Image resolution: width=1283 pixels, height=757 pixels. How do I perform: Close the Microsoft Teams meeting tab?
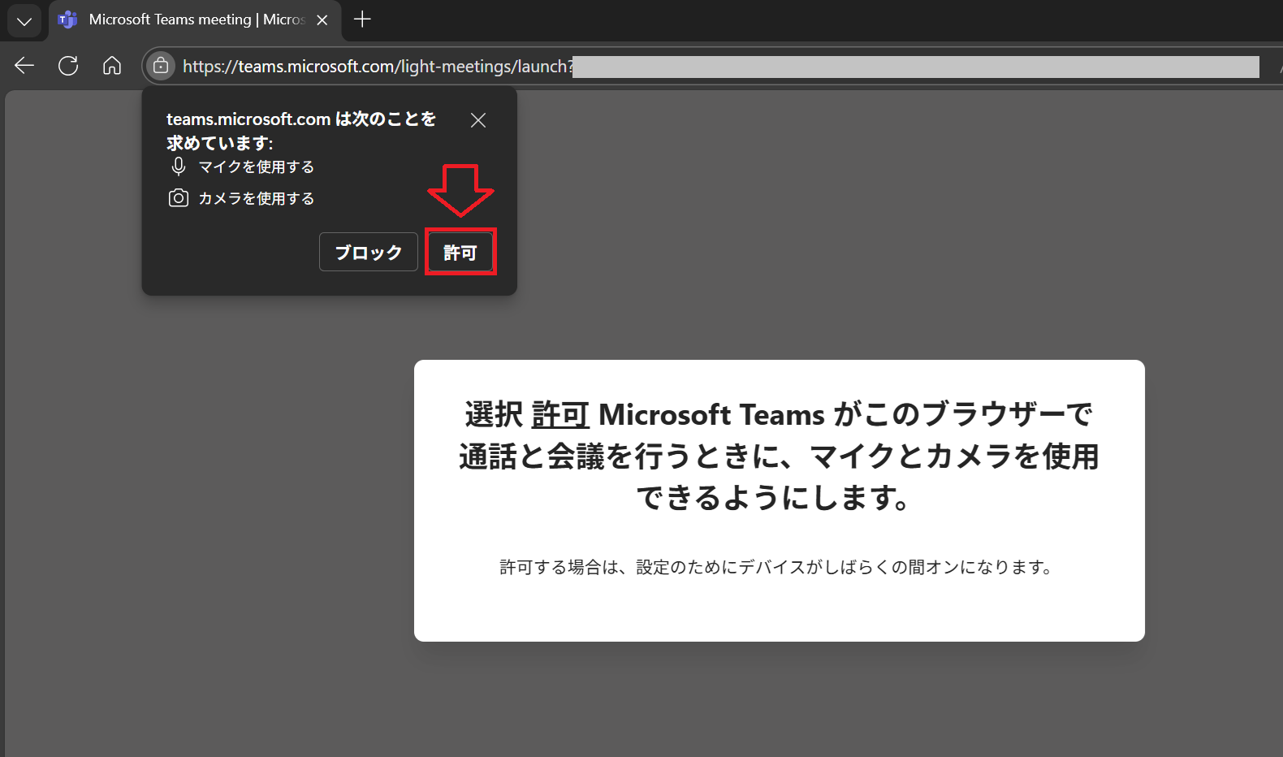pyautogui.click(x=322, y=20)
